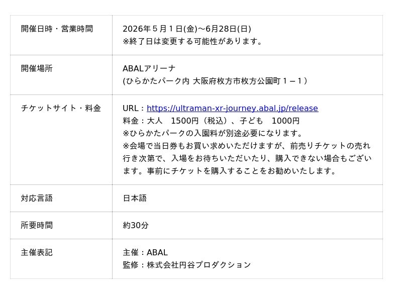Click the 監修：株式会社円谷プロダクション line
This screenshot has width=402, height=294.
pyautogui.click(x=186, y=265)
